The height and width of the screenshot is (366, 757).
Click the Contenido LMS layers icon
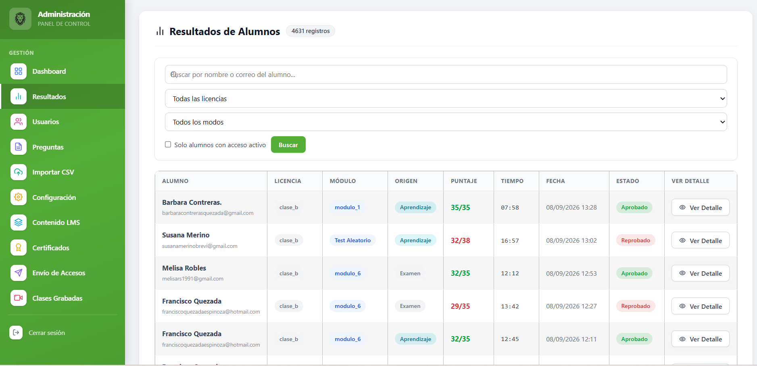[19, 223]
